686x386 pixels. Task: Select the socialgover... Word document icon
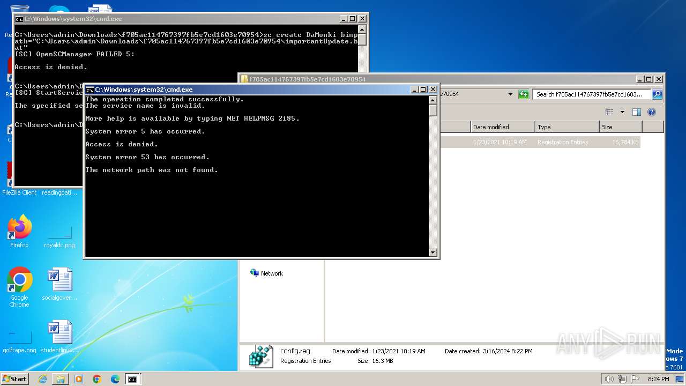pos(59,284)
